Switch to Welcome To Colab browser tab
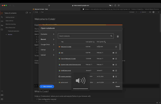This screenshot has height=104, width=161. (x=40, y=9)
